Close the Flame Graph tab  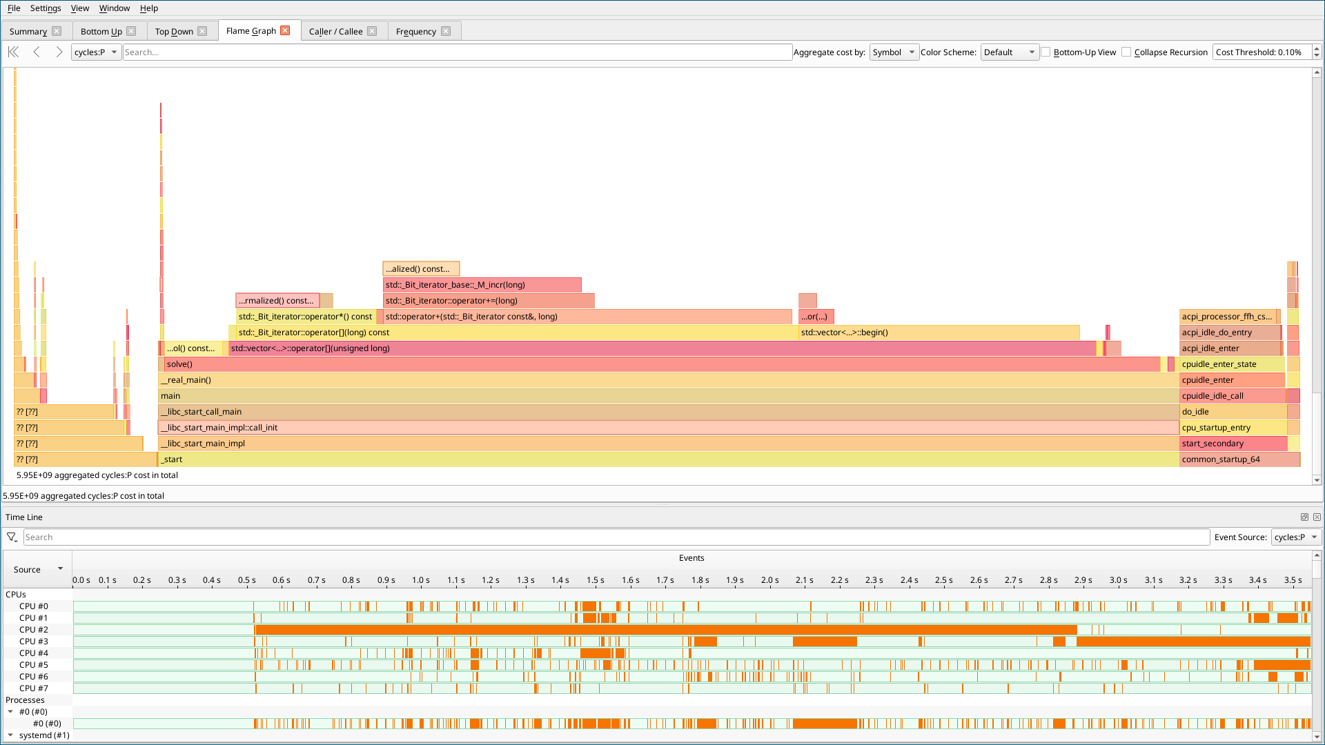tap(285, 31)
